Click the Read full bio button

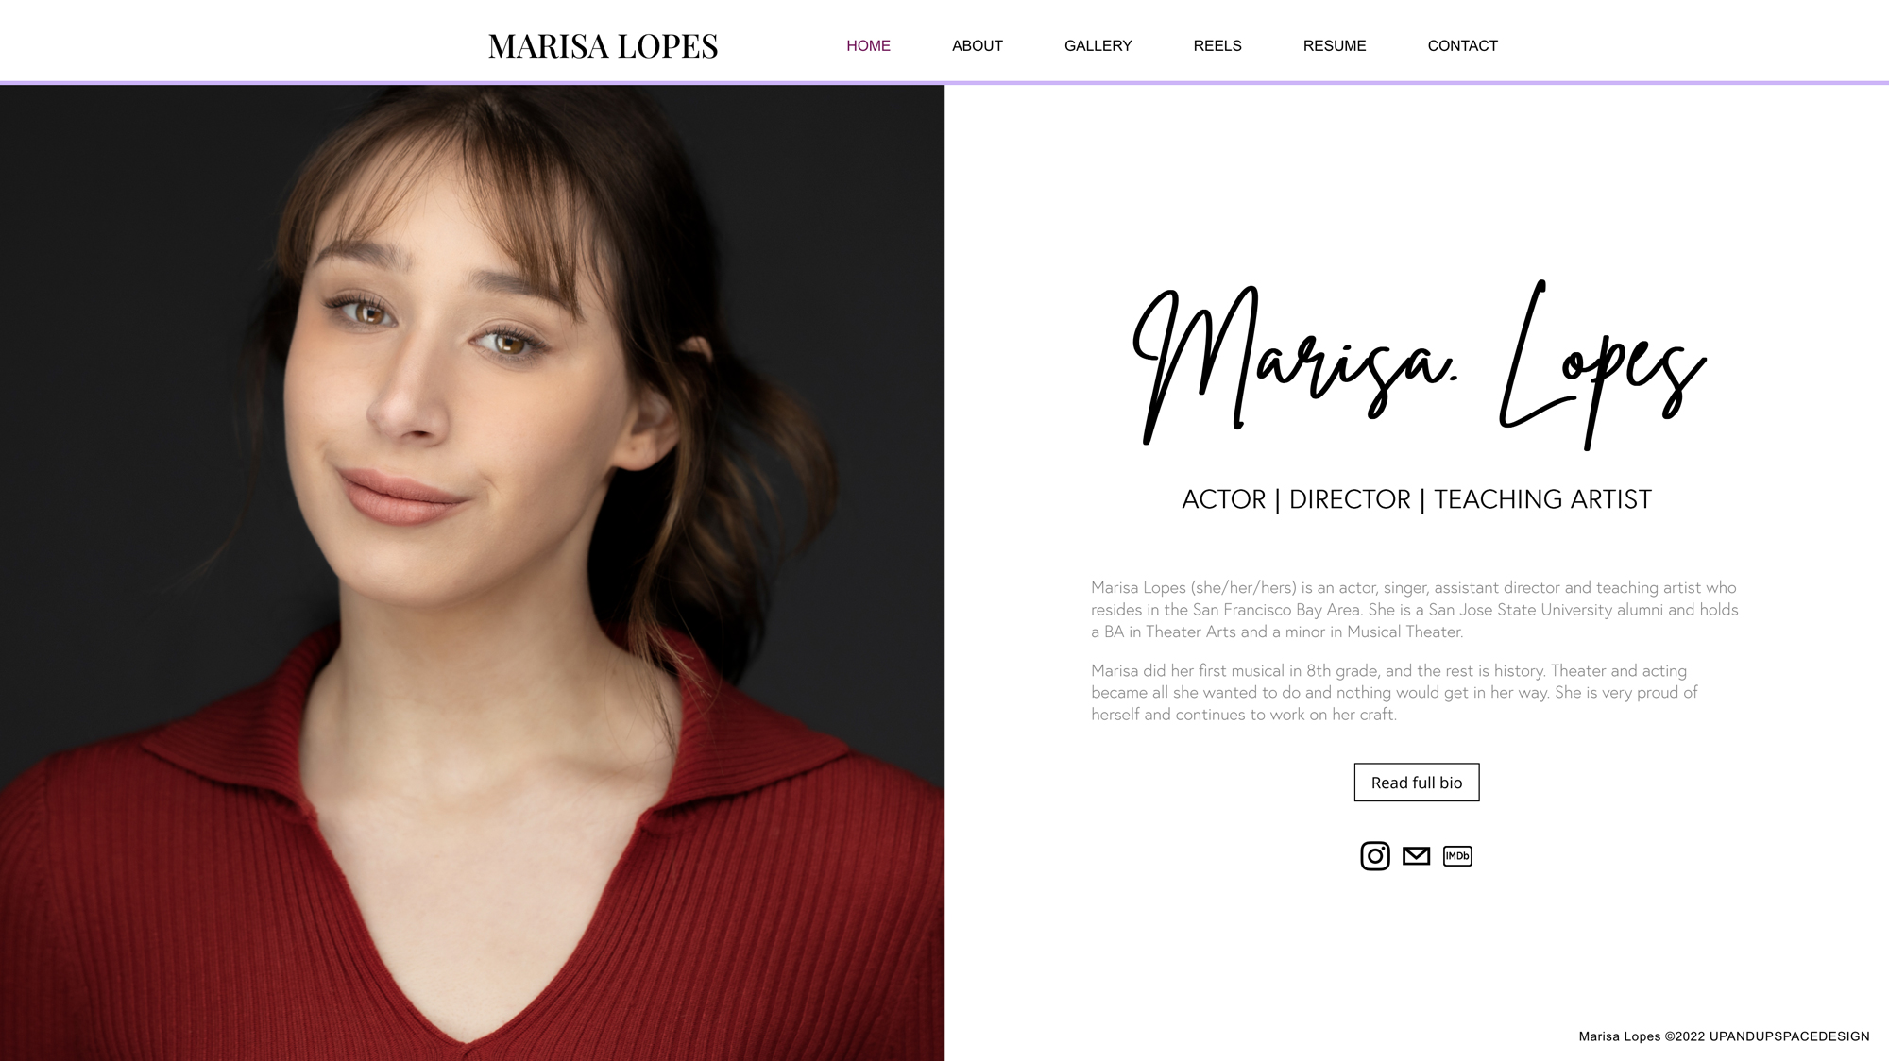[1416, 783]
